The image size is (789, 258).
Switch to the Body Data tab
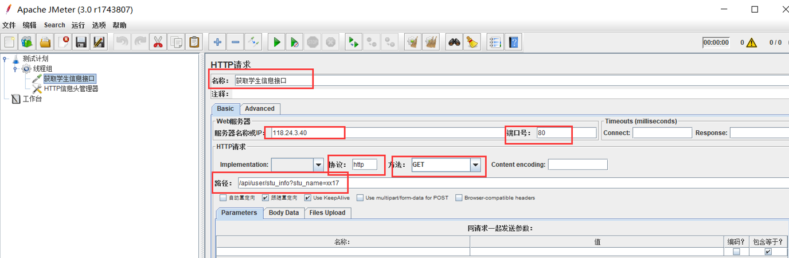pyautogui.click(x=284, y=213)
